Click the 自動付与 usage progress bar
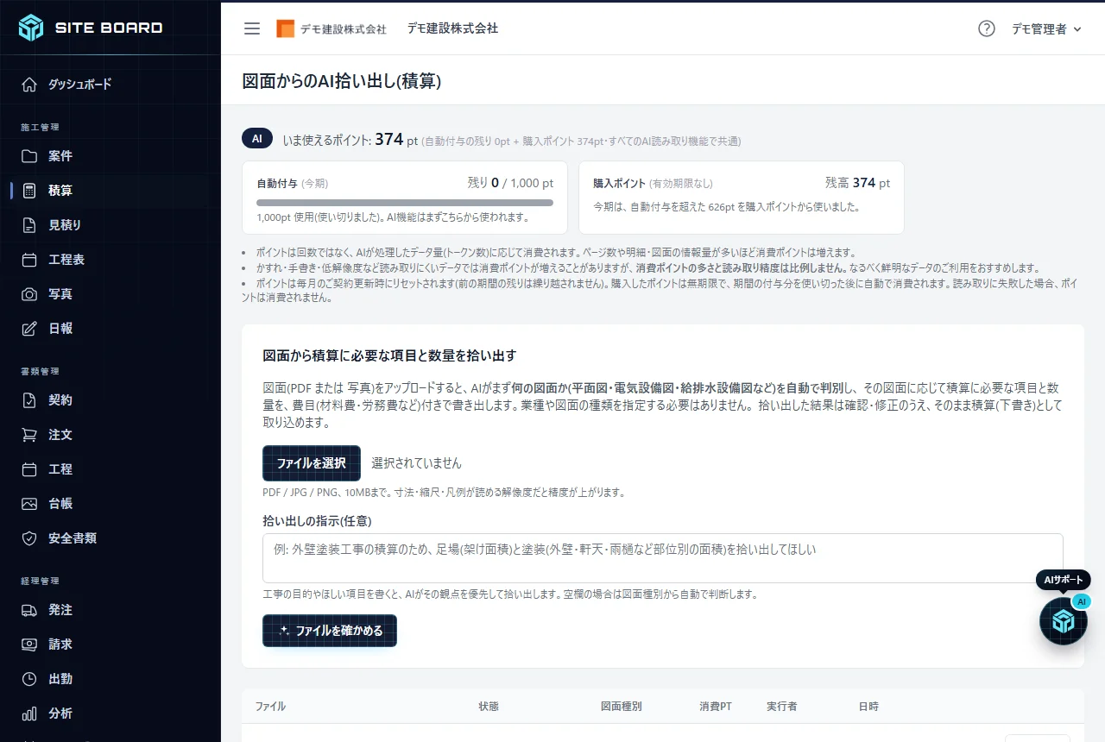1105x742 pixels. pos(405,203)
